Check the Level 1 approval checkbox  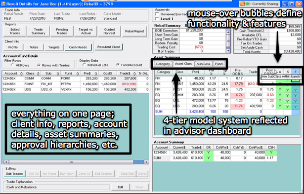pyautogui.click(x=157, y=19)
